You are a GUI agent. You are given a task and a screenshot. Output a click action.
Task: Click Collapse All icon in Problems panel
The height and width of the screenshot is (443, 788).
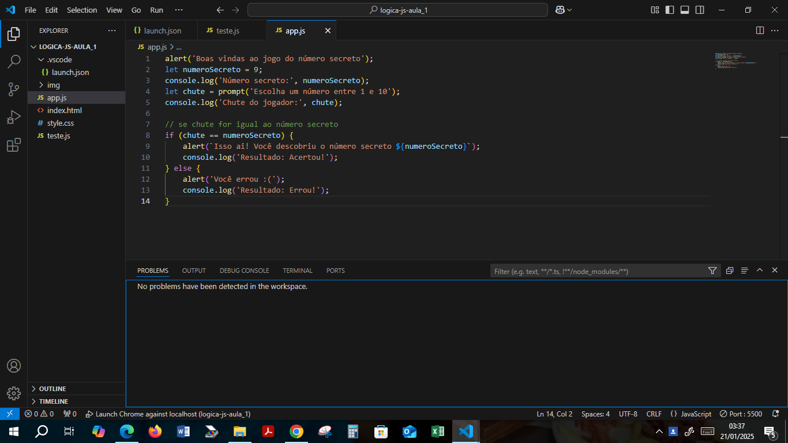(730, 271)
